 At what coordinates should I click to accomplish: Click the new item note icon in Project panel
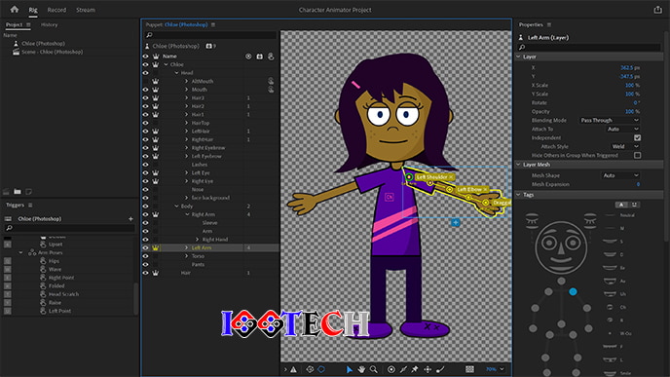(28, 192)
